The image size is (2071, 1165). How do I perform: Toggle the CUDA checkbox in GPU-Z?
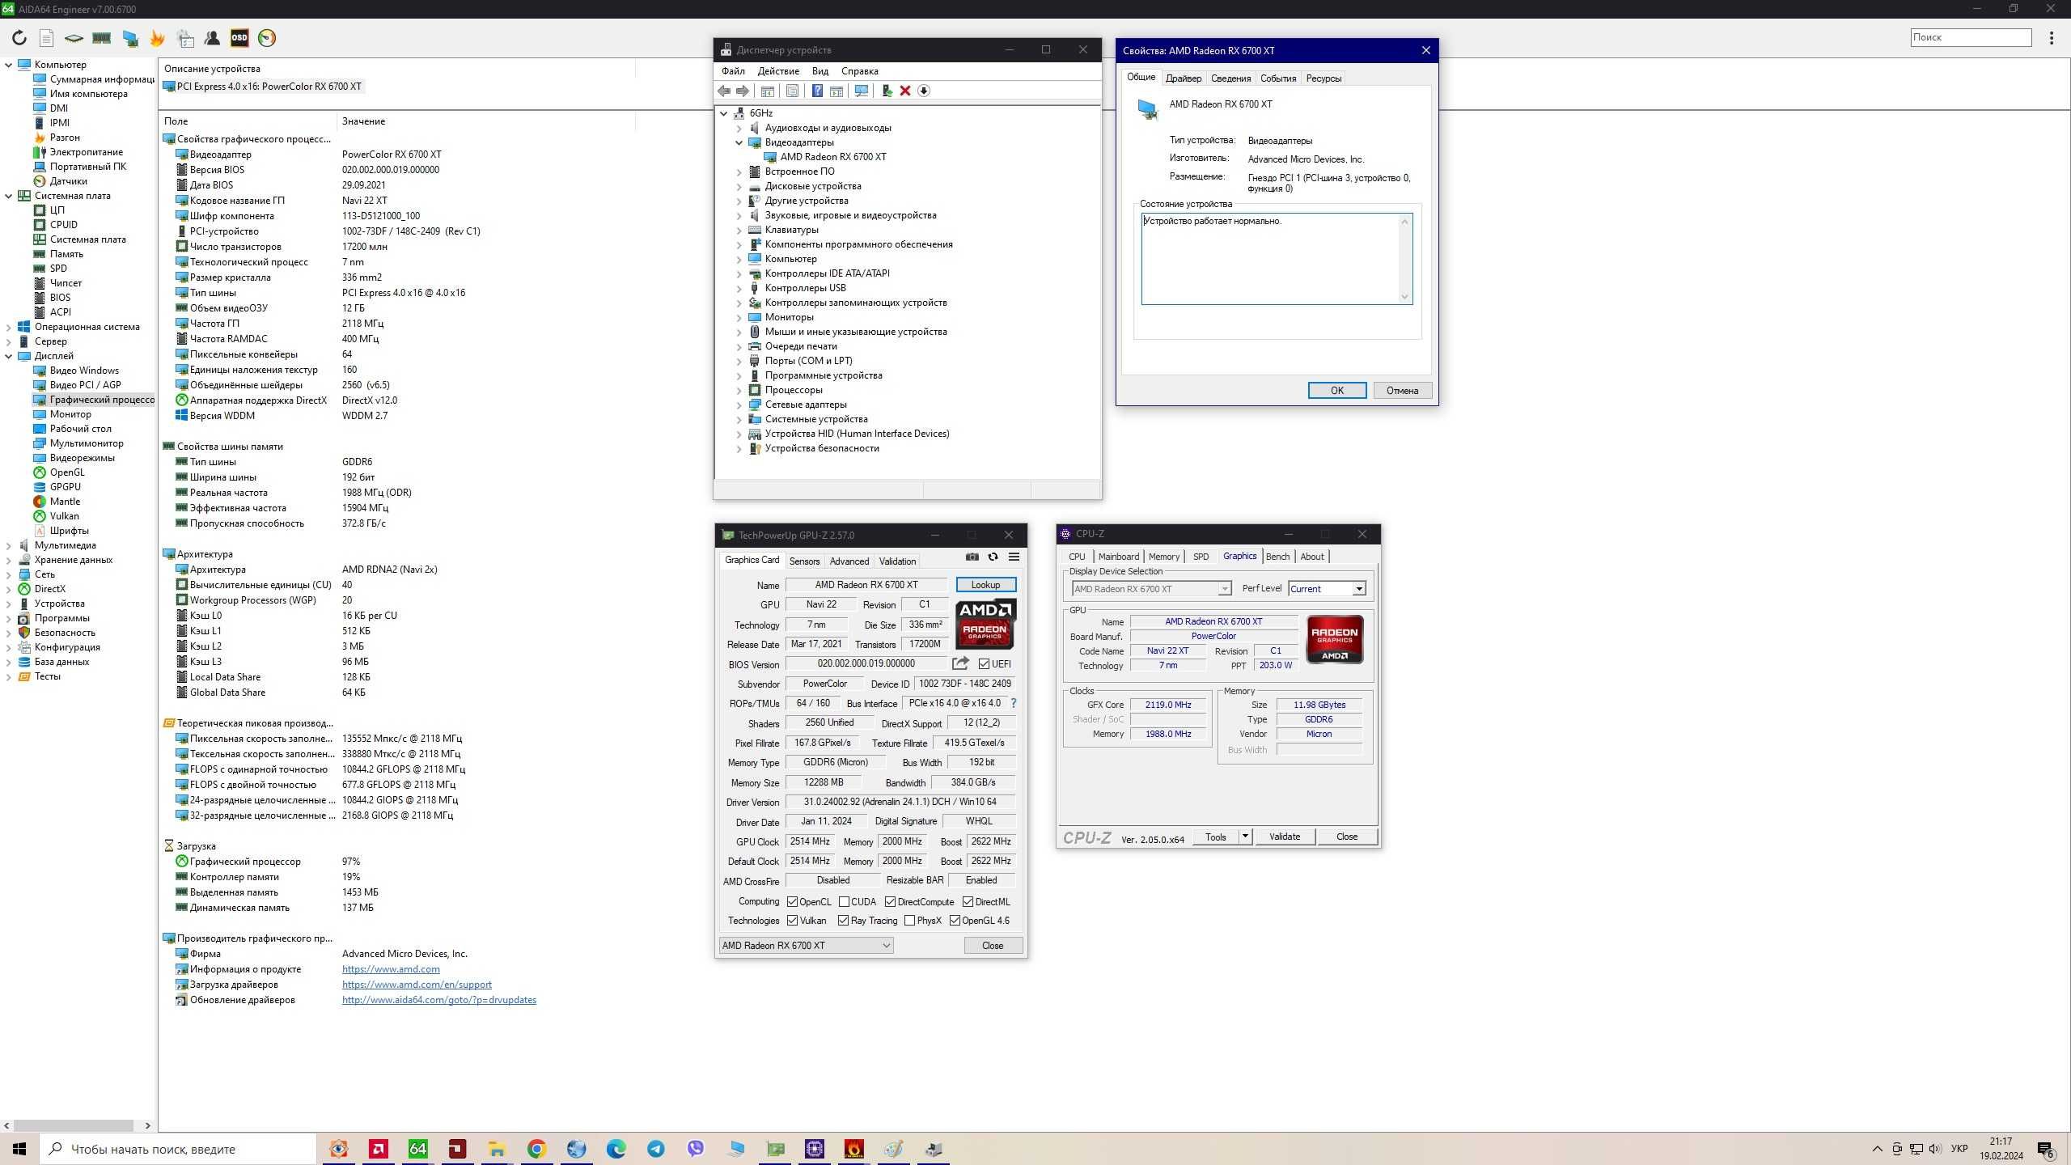(844, 902)
